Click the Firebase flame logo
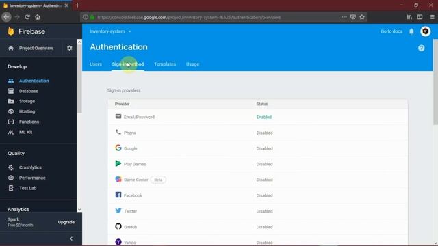 click(11, 31)
